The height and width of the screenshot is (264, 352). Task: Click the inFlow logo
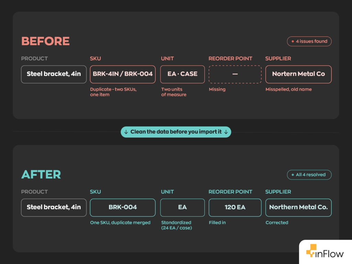click(325, 251)
